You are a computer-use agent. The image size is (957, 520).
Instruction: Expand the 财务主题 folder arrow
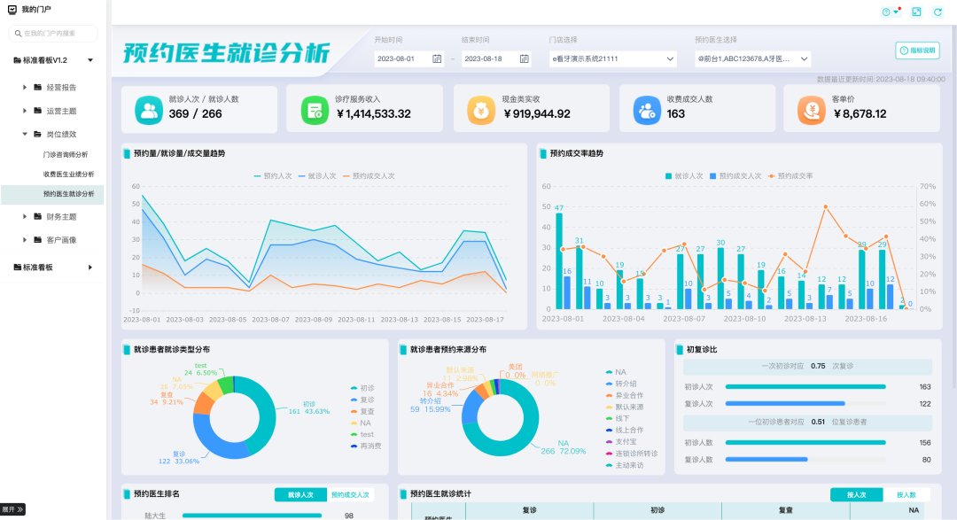coord(25,216)
